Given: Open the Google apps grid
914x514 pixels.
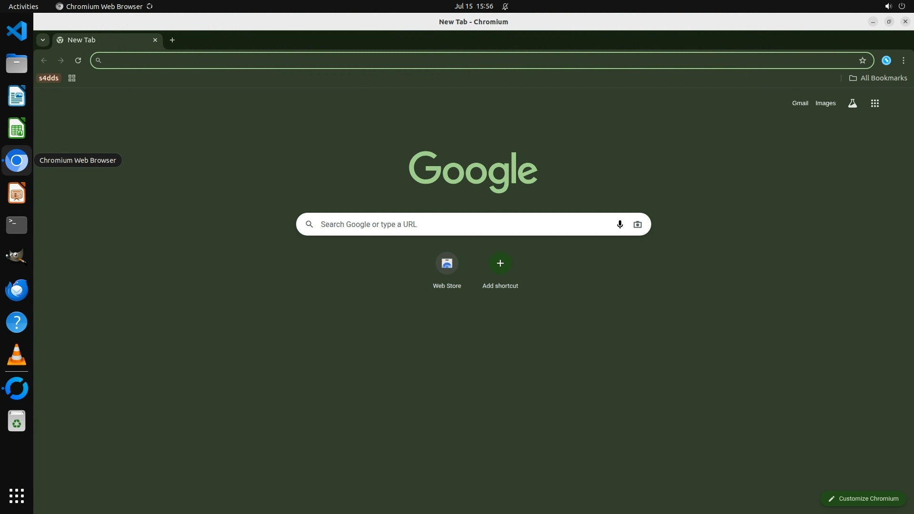Looking at the screenshot, I should point(874,103).
